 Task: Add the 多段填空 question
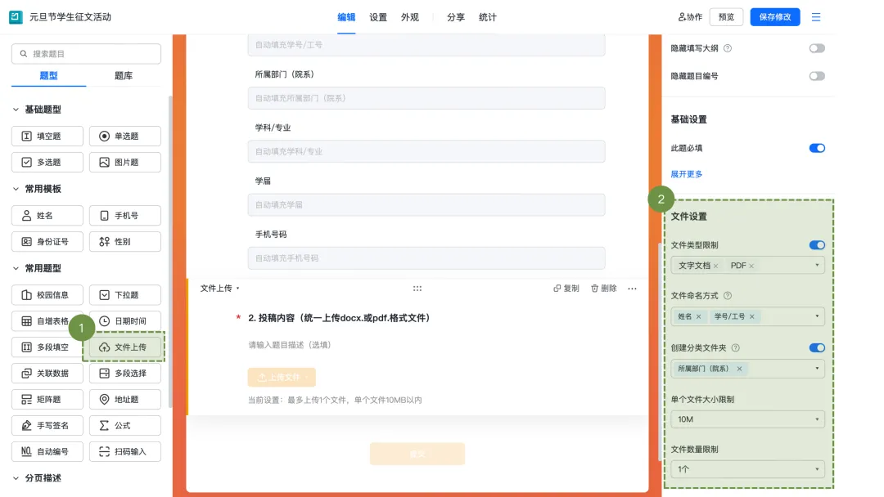[x=47, y=347]
